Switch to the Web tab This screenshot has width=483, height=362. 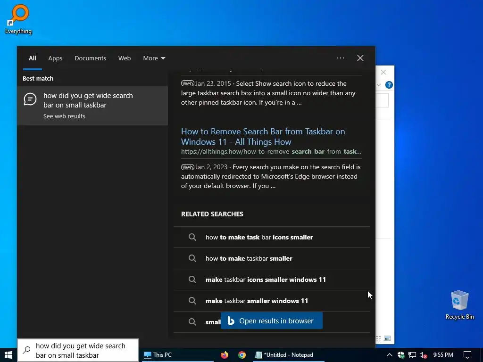(125, 58)
